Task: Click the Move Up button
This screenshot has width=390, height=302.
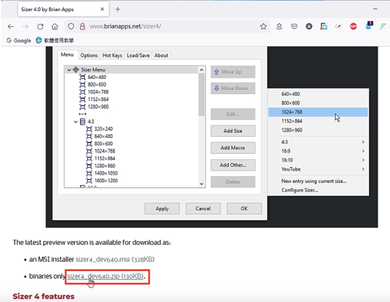Action: (x=233, y=72)
